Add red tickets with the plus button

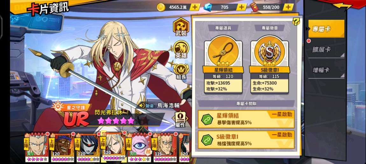pyautogui.click(x=288, y=7)
